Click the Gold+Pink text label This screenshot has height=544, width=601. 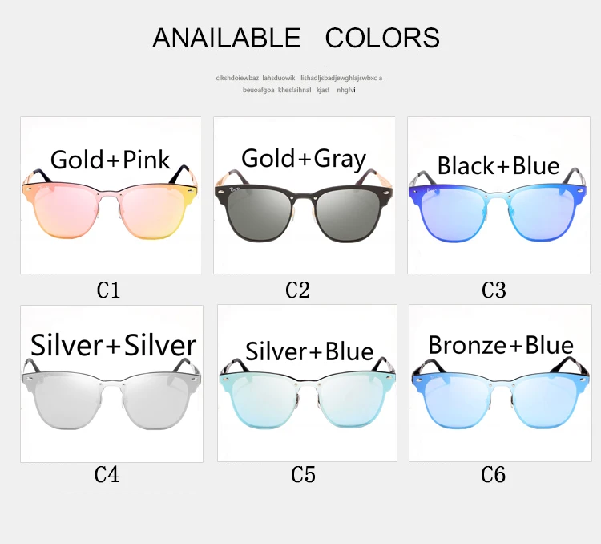pyautogui.click(x=110, y=160)
